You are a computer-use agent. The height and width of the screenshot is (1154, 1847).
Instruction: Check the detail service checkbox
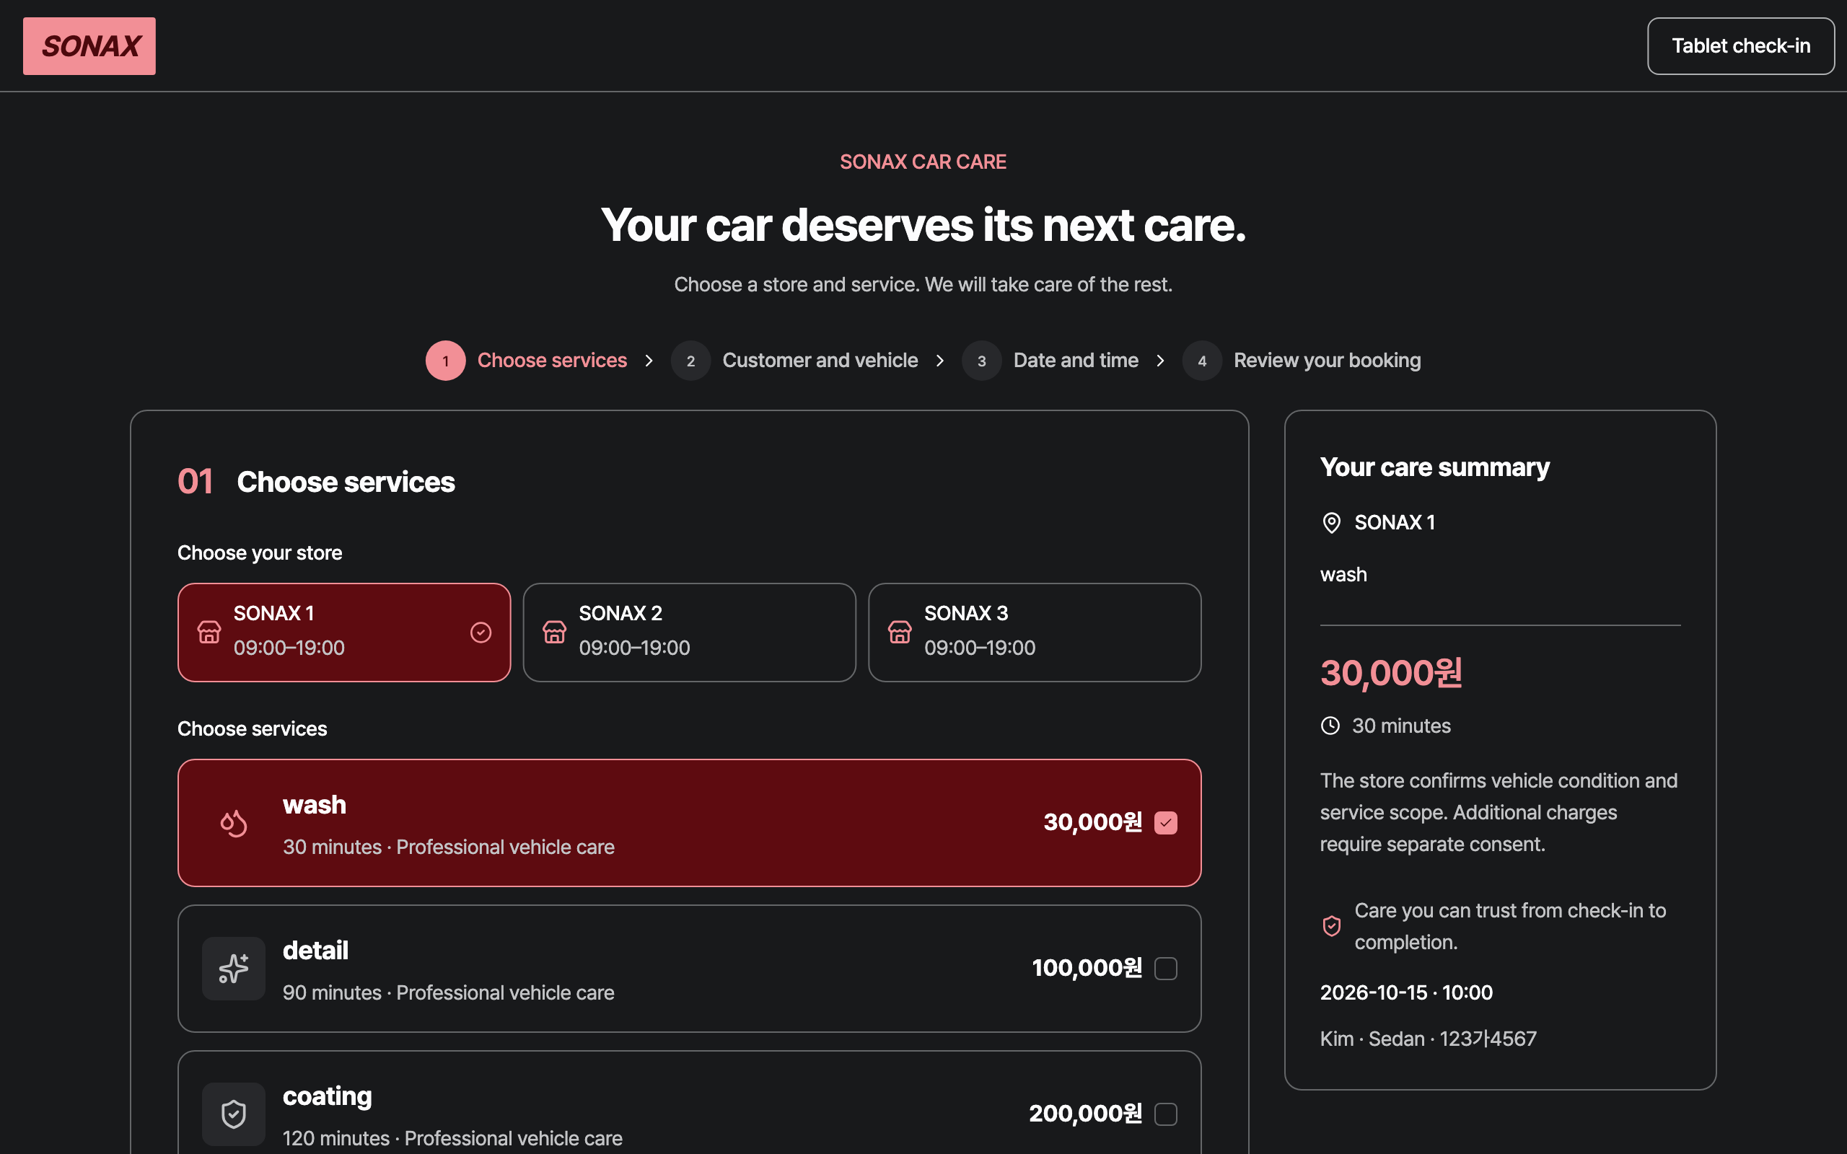click(1165, 969)
